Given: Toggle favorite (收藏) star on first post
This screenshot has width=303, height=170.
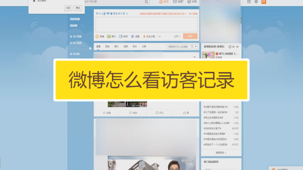Looking at the screenshot, I should (107, 113).
